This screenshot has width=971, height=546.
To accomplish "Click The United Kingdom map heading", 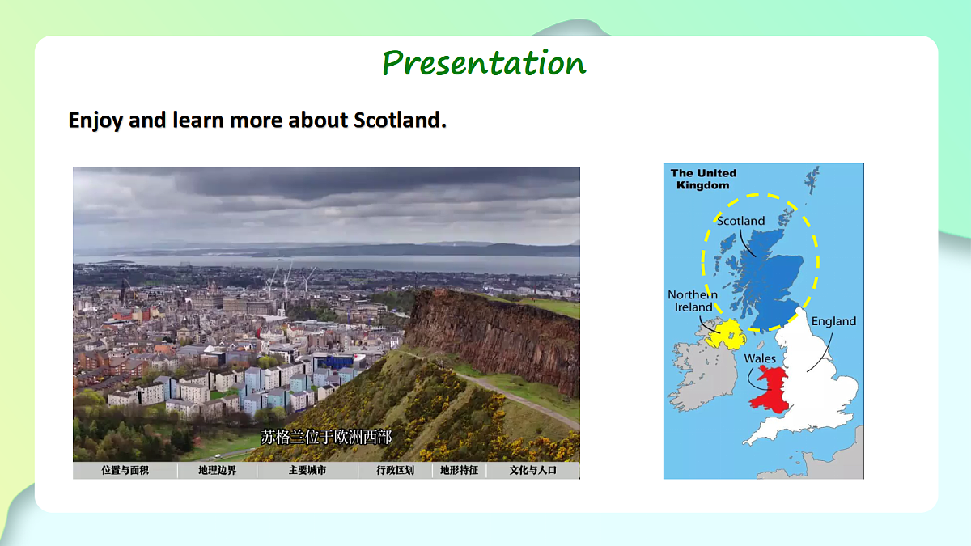I will (703, 179).
